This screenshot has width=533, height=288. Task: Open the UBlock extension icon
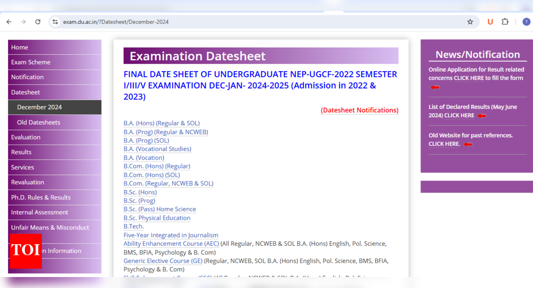tap(491, 22)
